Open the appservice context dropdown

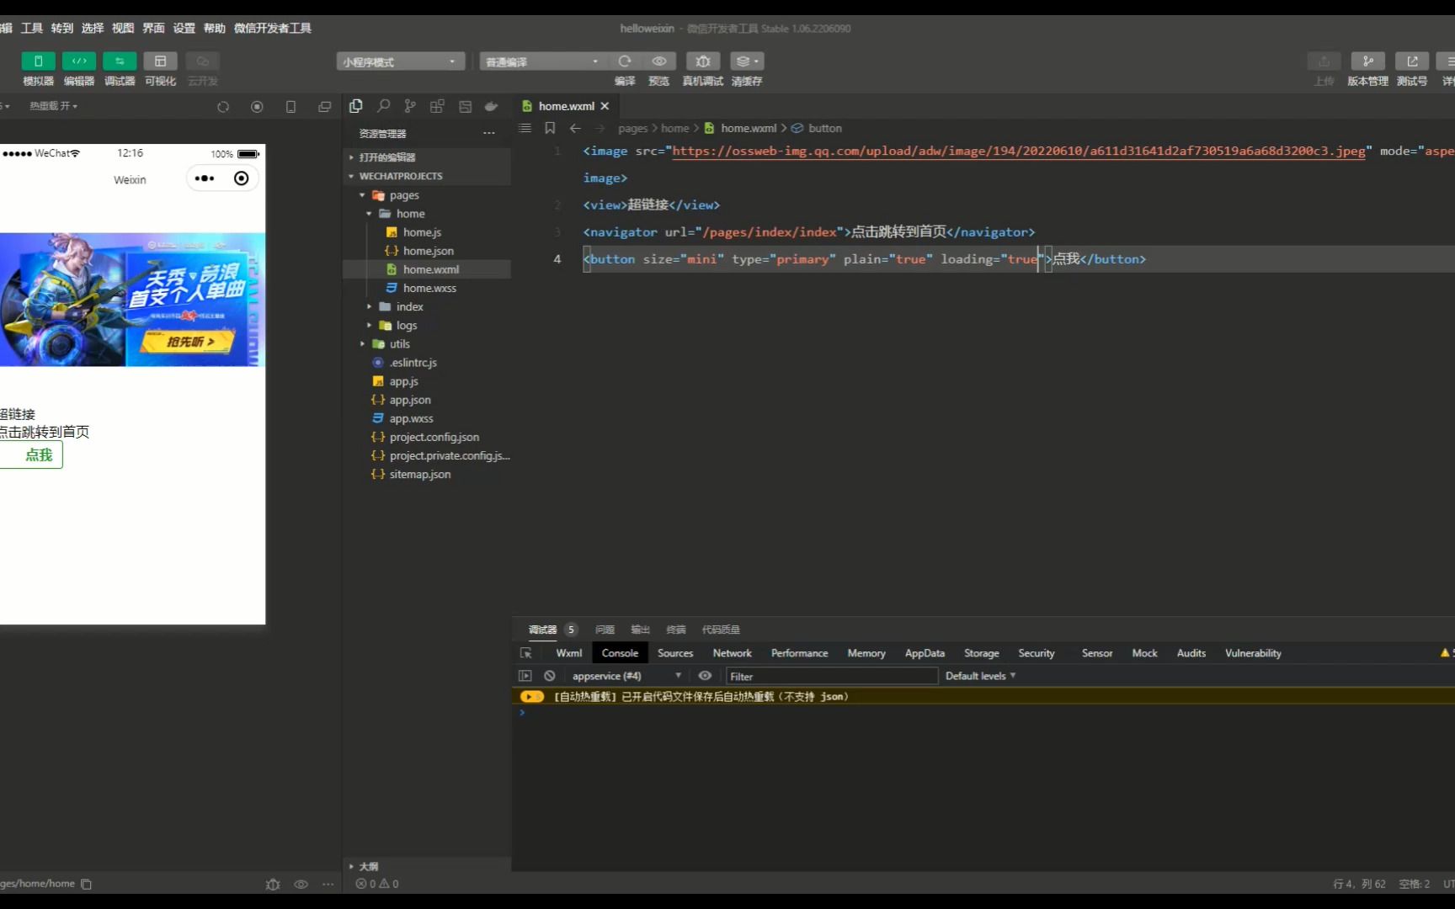click(626, 676)
